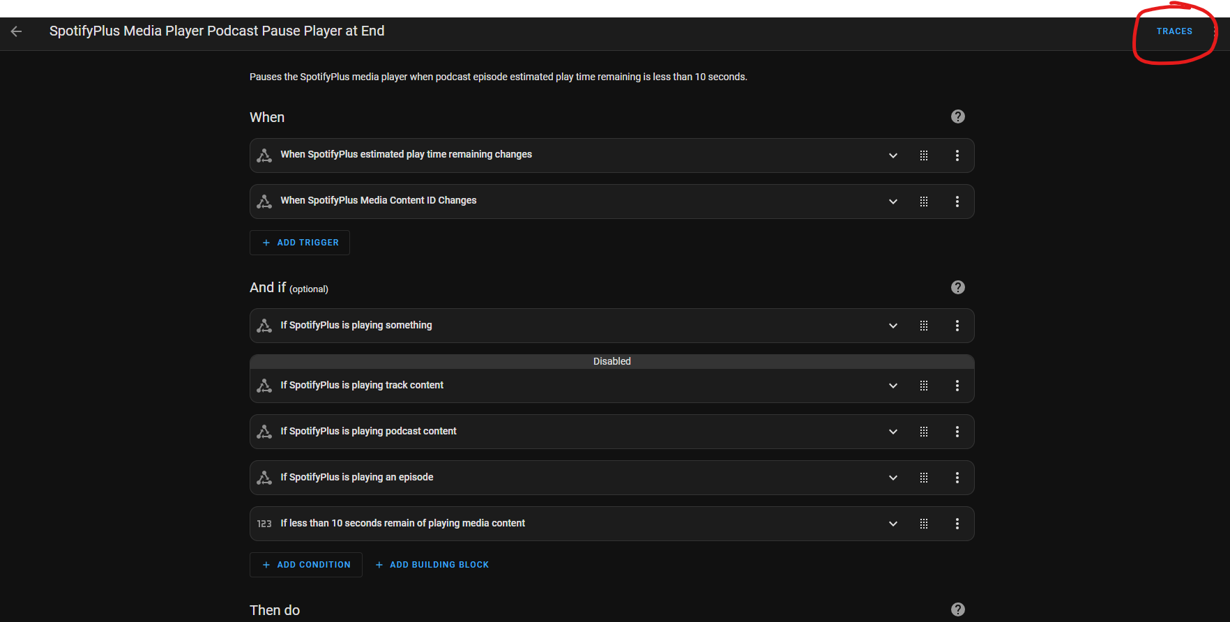The image size is (1230, 622).
Task: Open overflow menu for 'playing podcast content' condition
Action: (x=957, y=432)
